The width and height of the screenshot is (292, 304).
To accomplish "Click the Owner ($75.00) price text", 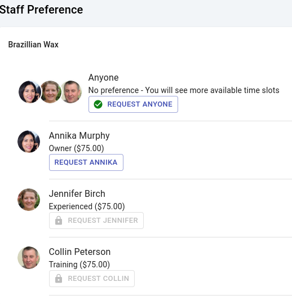I will pos(76,148).
